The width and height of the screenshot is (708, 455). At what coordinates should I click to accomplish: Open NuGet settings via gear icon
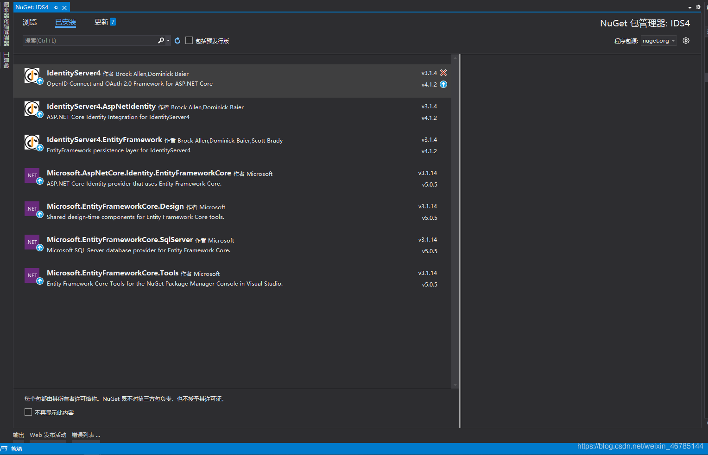coord(686,40)
